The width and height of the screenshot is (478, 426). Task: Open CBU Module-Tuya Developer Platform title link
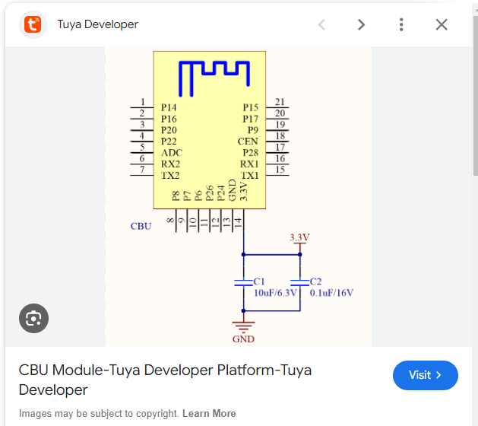(x=165, y=380)
